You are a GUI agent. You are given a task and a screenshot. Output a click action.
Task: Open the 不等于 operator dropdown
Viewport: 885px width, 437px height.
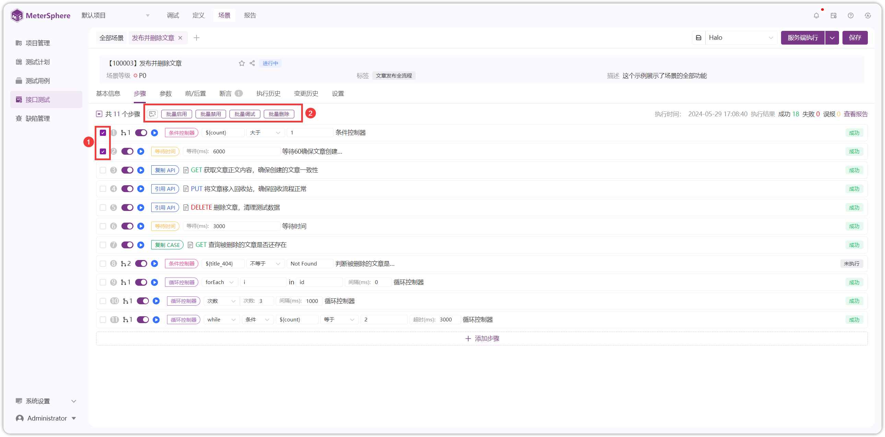(265, 263)
